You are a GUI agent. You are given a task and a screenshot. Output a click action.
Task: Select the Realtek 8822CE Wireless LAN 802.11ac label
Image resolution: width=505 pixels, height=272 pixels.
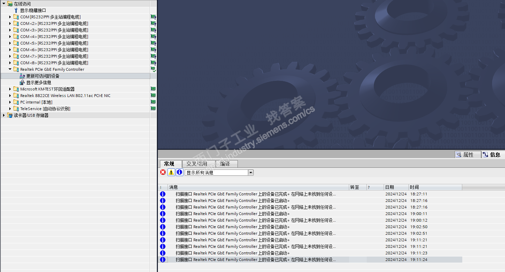point(65,96)
